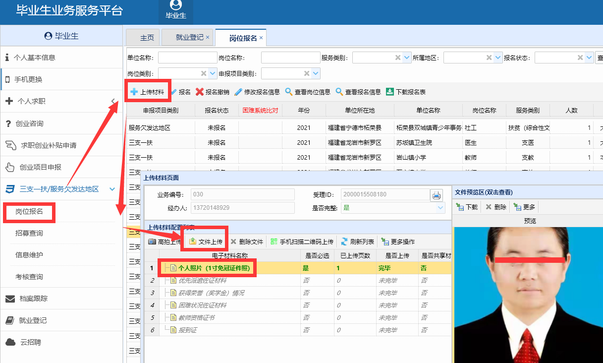Click the red X 报名撤销 icon

tap(200, 92)
